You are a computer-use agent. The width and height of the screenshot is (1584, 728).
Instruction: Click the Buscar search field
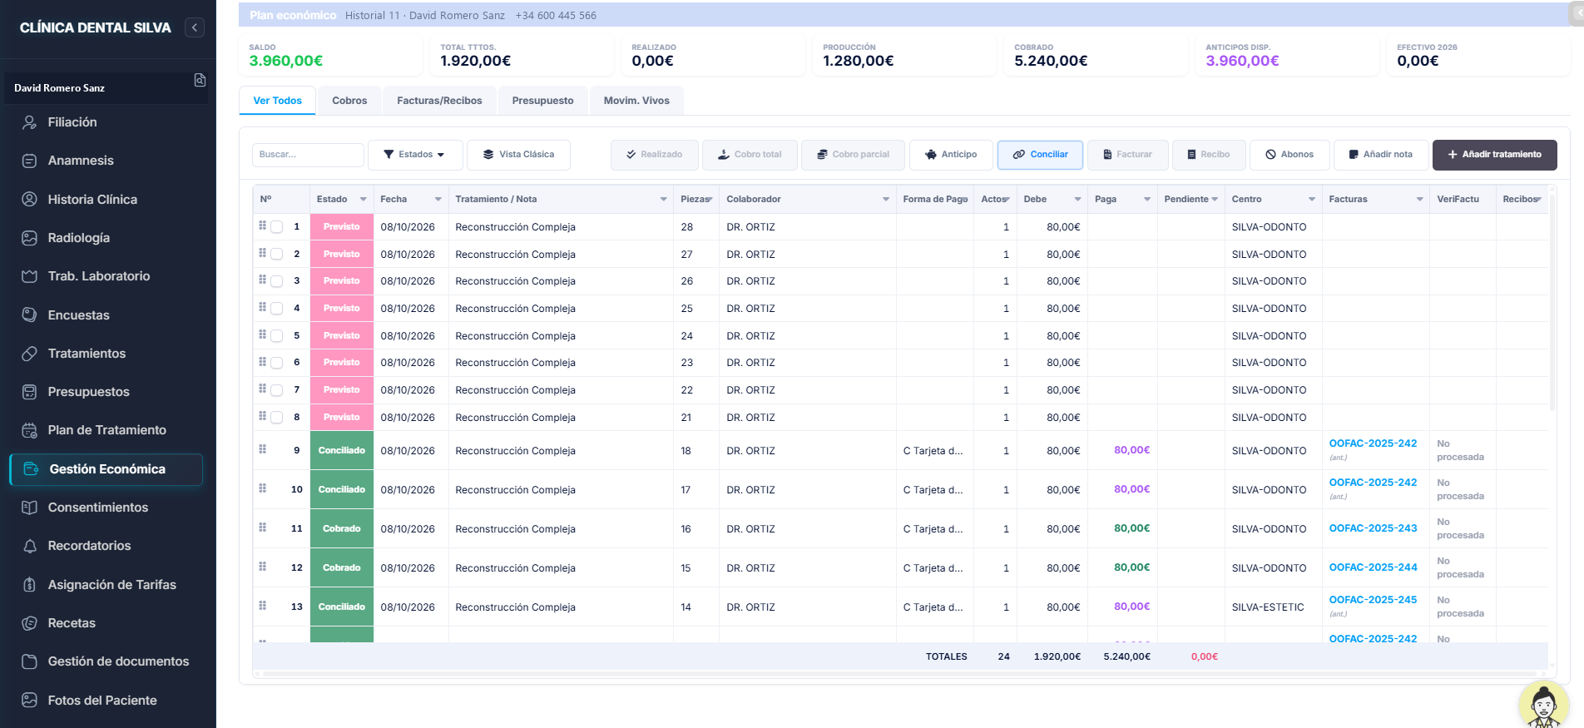(x=308, y=155)
